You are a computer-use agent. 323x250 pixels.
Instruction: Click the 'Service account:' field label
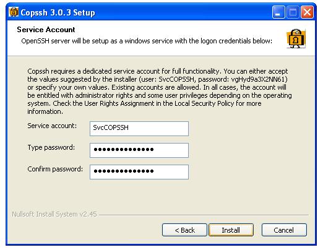[x=52, y=126]
